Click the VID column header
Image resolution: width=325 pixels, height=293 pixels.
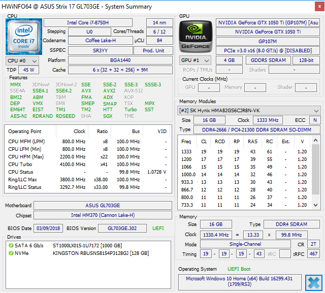pos(156,132)
